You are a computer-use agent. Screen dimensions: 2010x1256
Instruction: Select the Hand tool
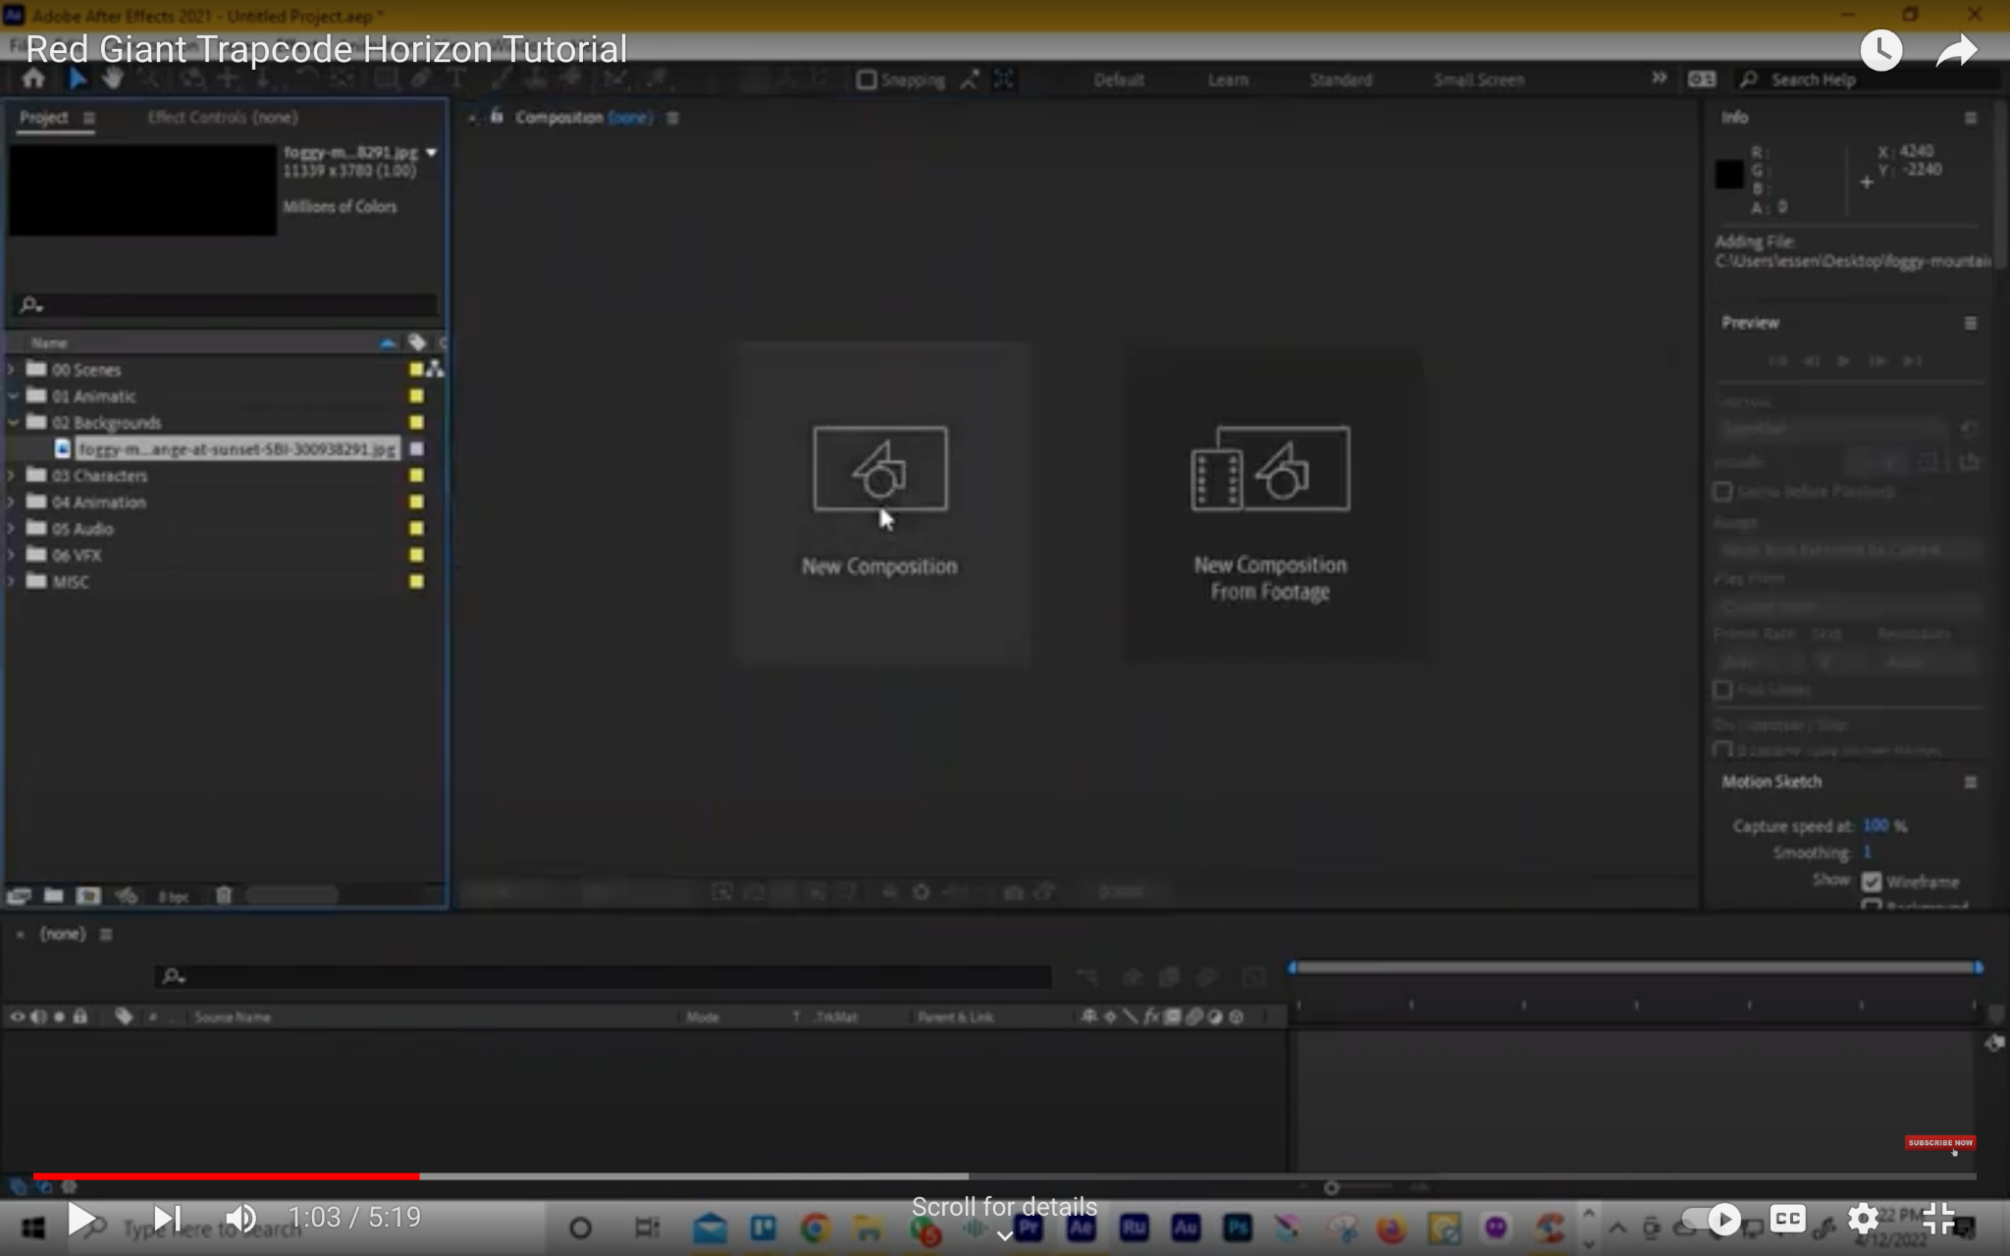pos(113,79)
